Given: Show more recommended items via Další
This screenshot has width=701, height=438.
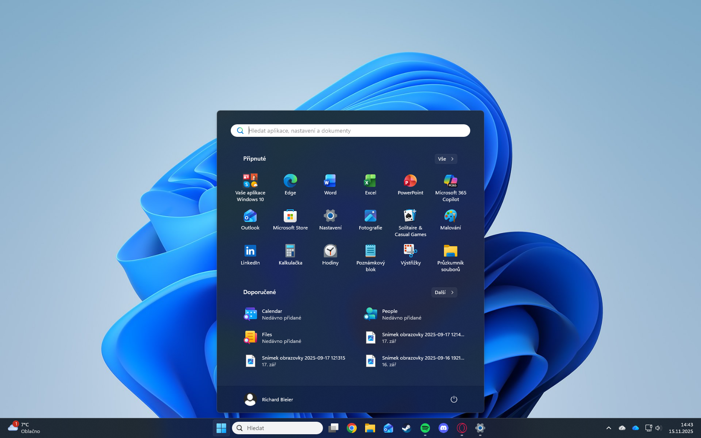Looking at the screenshot, I should (x=444, y=292).
